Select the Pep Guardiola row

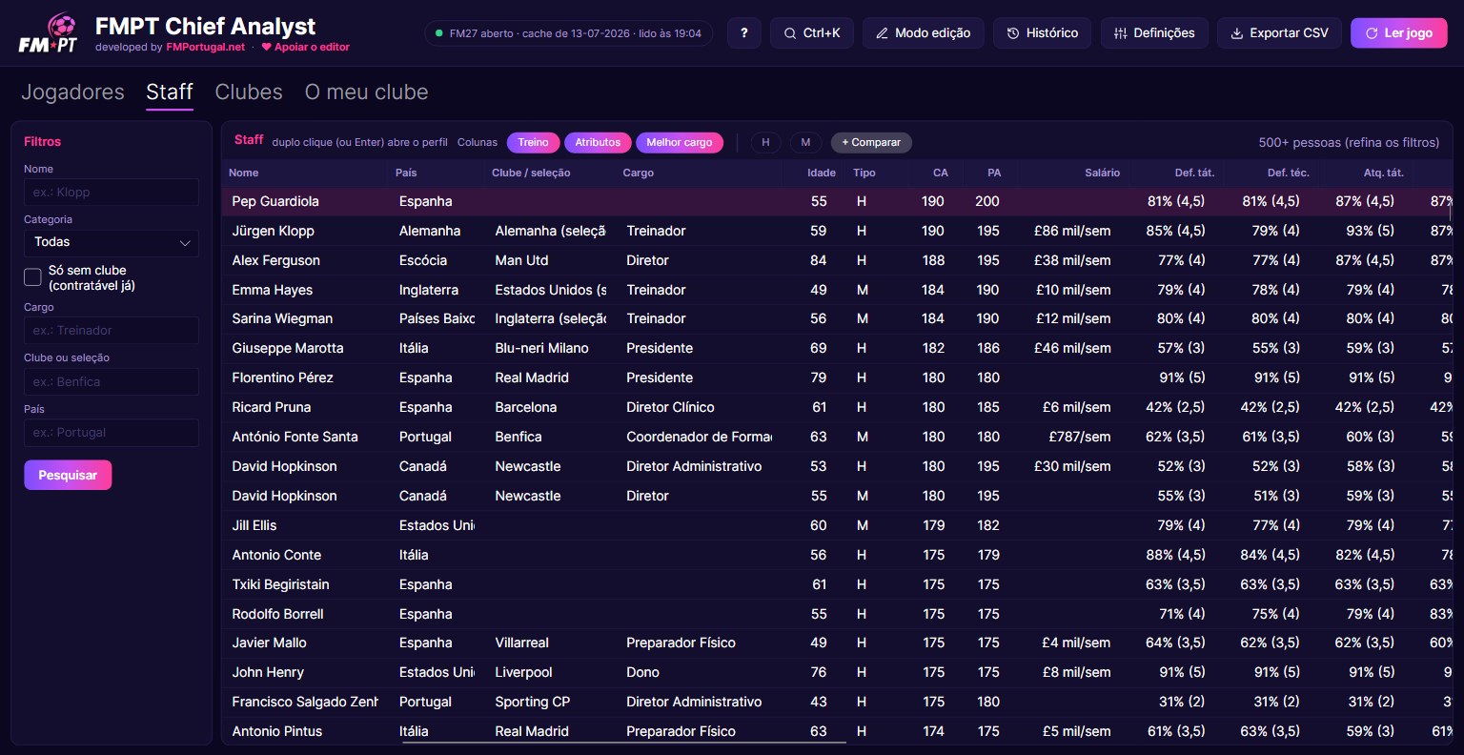click(838, 201)
